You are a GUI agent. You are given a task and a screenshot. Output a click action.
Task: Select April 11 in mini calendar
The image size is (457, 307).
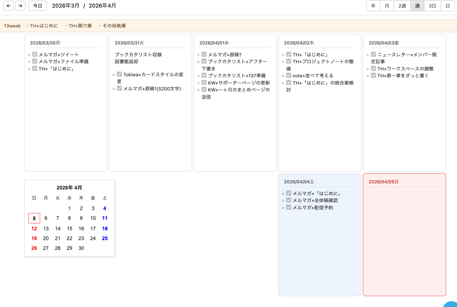105,218
